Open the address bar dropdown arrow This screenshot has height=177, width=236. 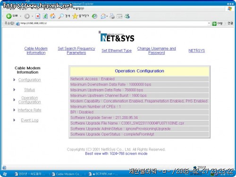[x=209, y=23]
